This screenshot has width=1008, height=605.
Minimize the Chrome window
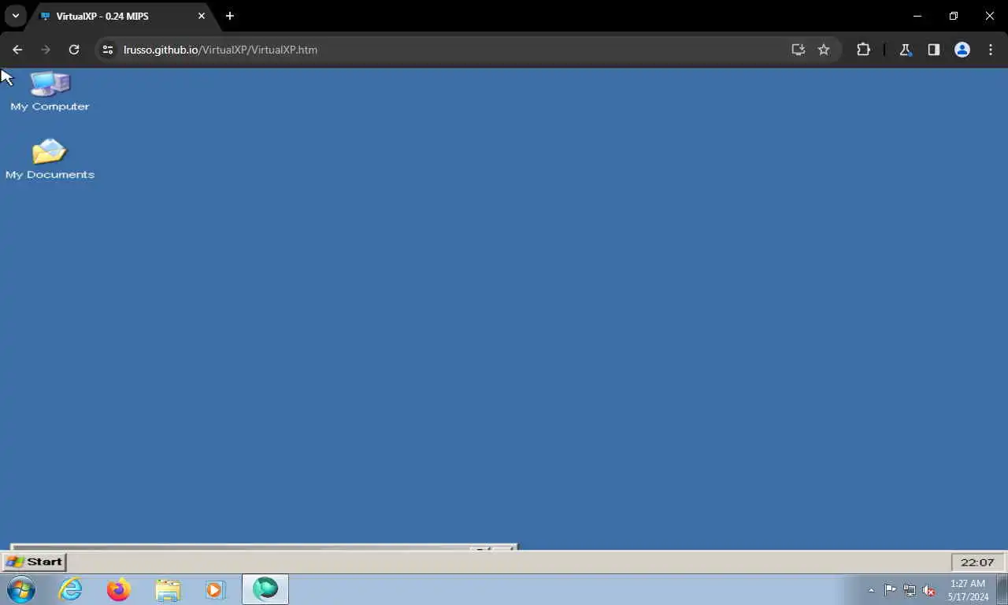(917, 16)
